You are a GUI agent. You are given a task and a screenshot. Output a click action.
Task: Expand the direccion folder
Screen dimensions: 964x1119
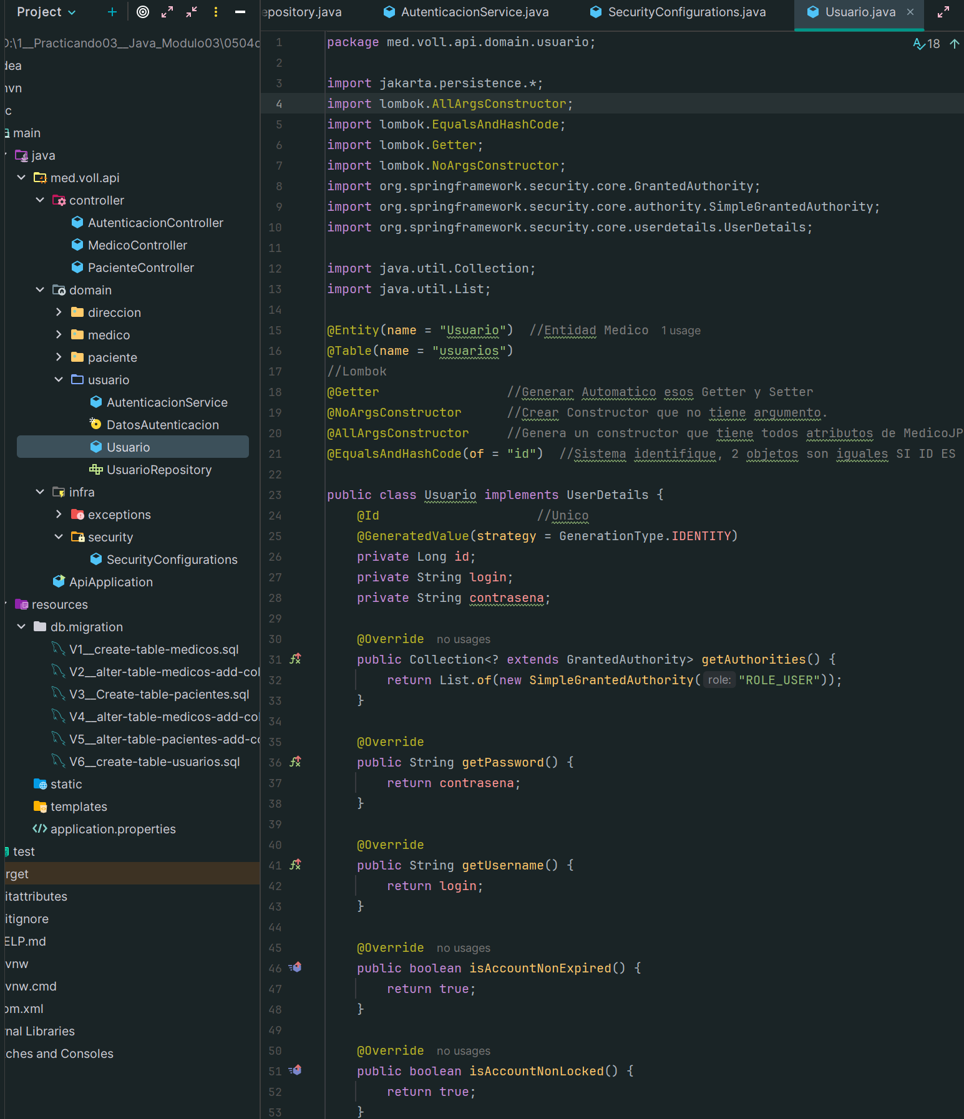tap(59, 312)
